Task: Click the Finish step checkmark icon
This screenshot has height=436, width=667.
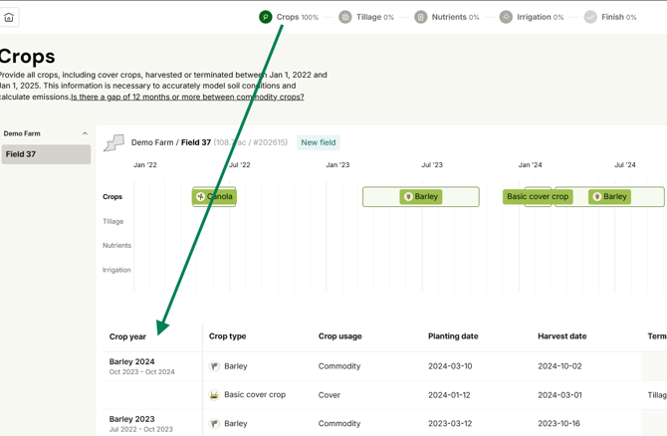Action: [590, 17]
